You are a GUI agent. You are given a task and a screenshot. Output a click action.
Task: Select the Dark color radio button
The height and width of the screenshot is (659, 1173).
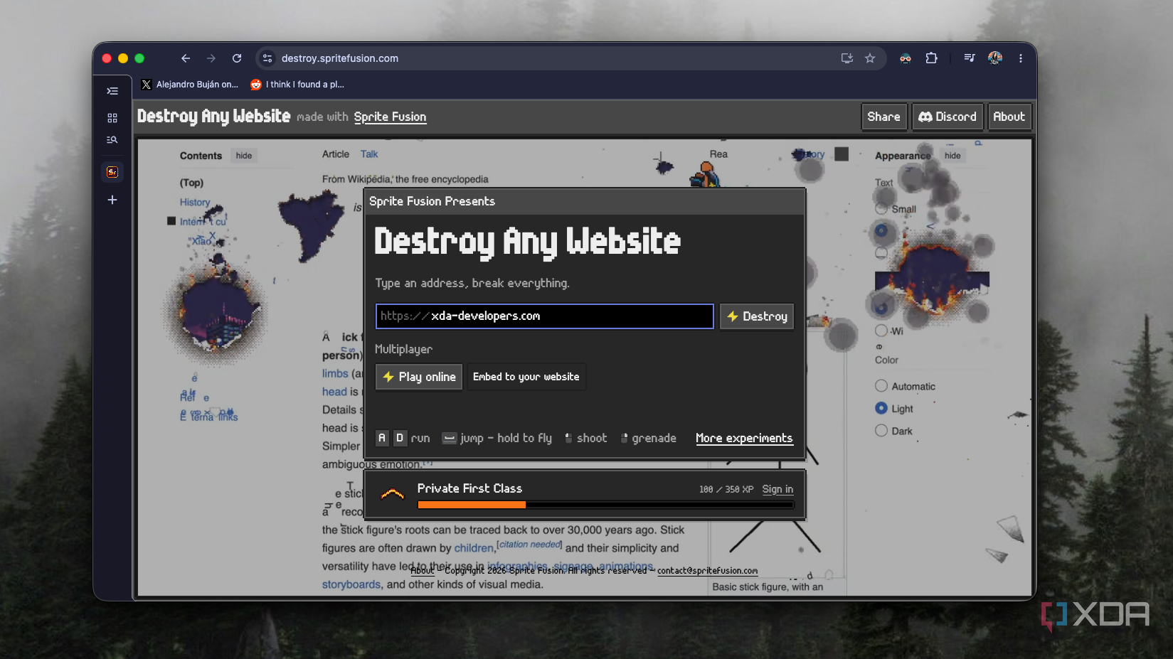click(881, 431)
